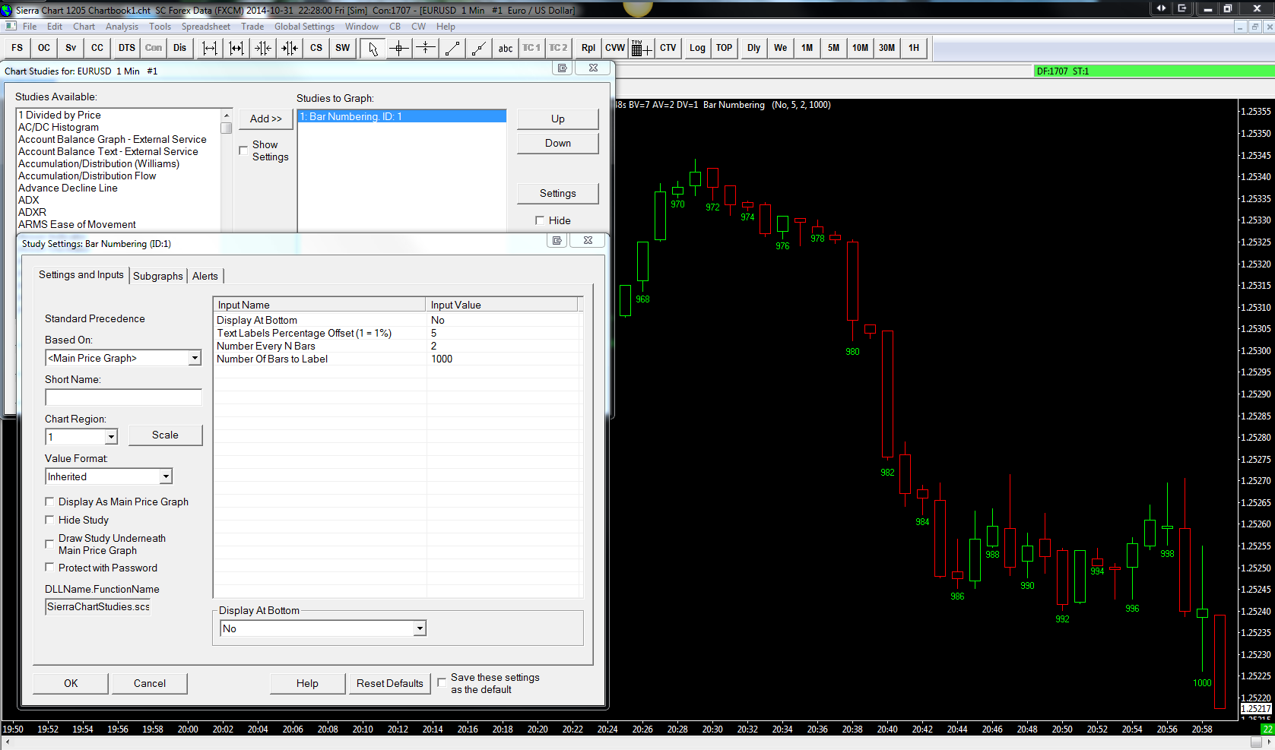Click the Settings button in Chart Studies
The width and height of the screenshot is (1275, 750).
coord(558,194)
